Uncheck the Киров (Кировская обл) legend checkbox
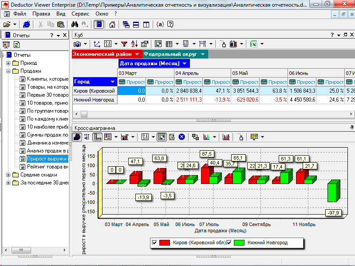This screenshot has width=355, height=266. click(154, 243)
